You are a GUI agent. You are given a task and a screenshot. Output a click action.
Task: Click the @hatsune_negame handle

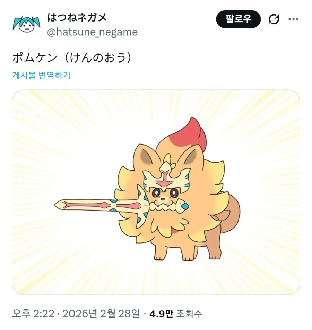point(92,32)
